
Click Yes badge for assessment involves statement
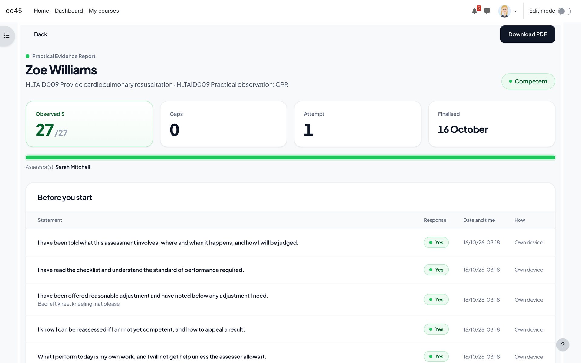tap(436, 243)
